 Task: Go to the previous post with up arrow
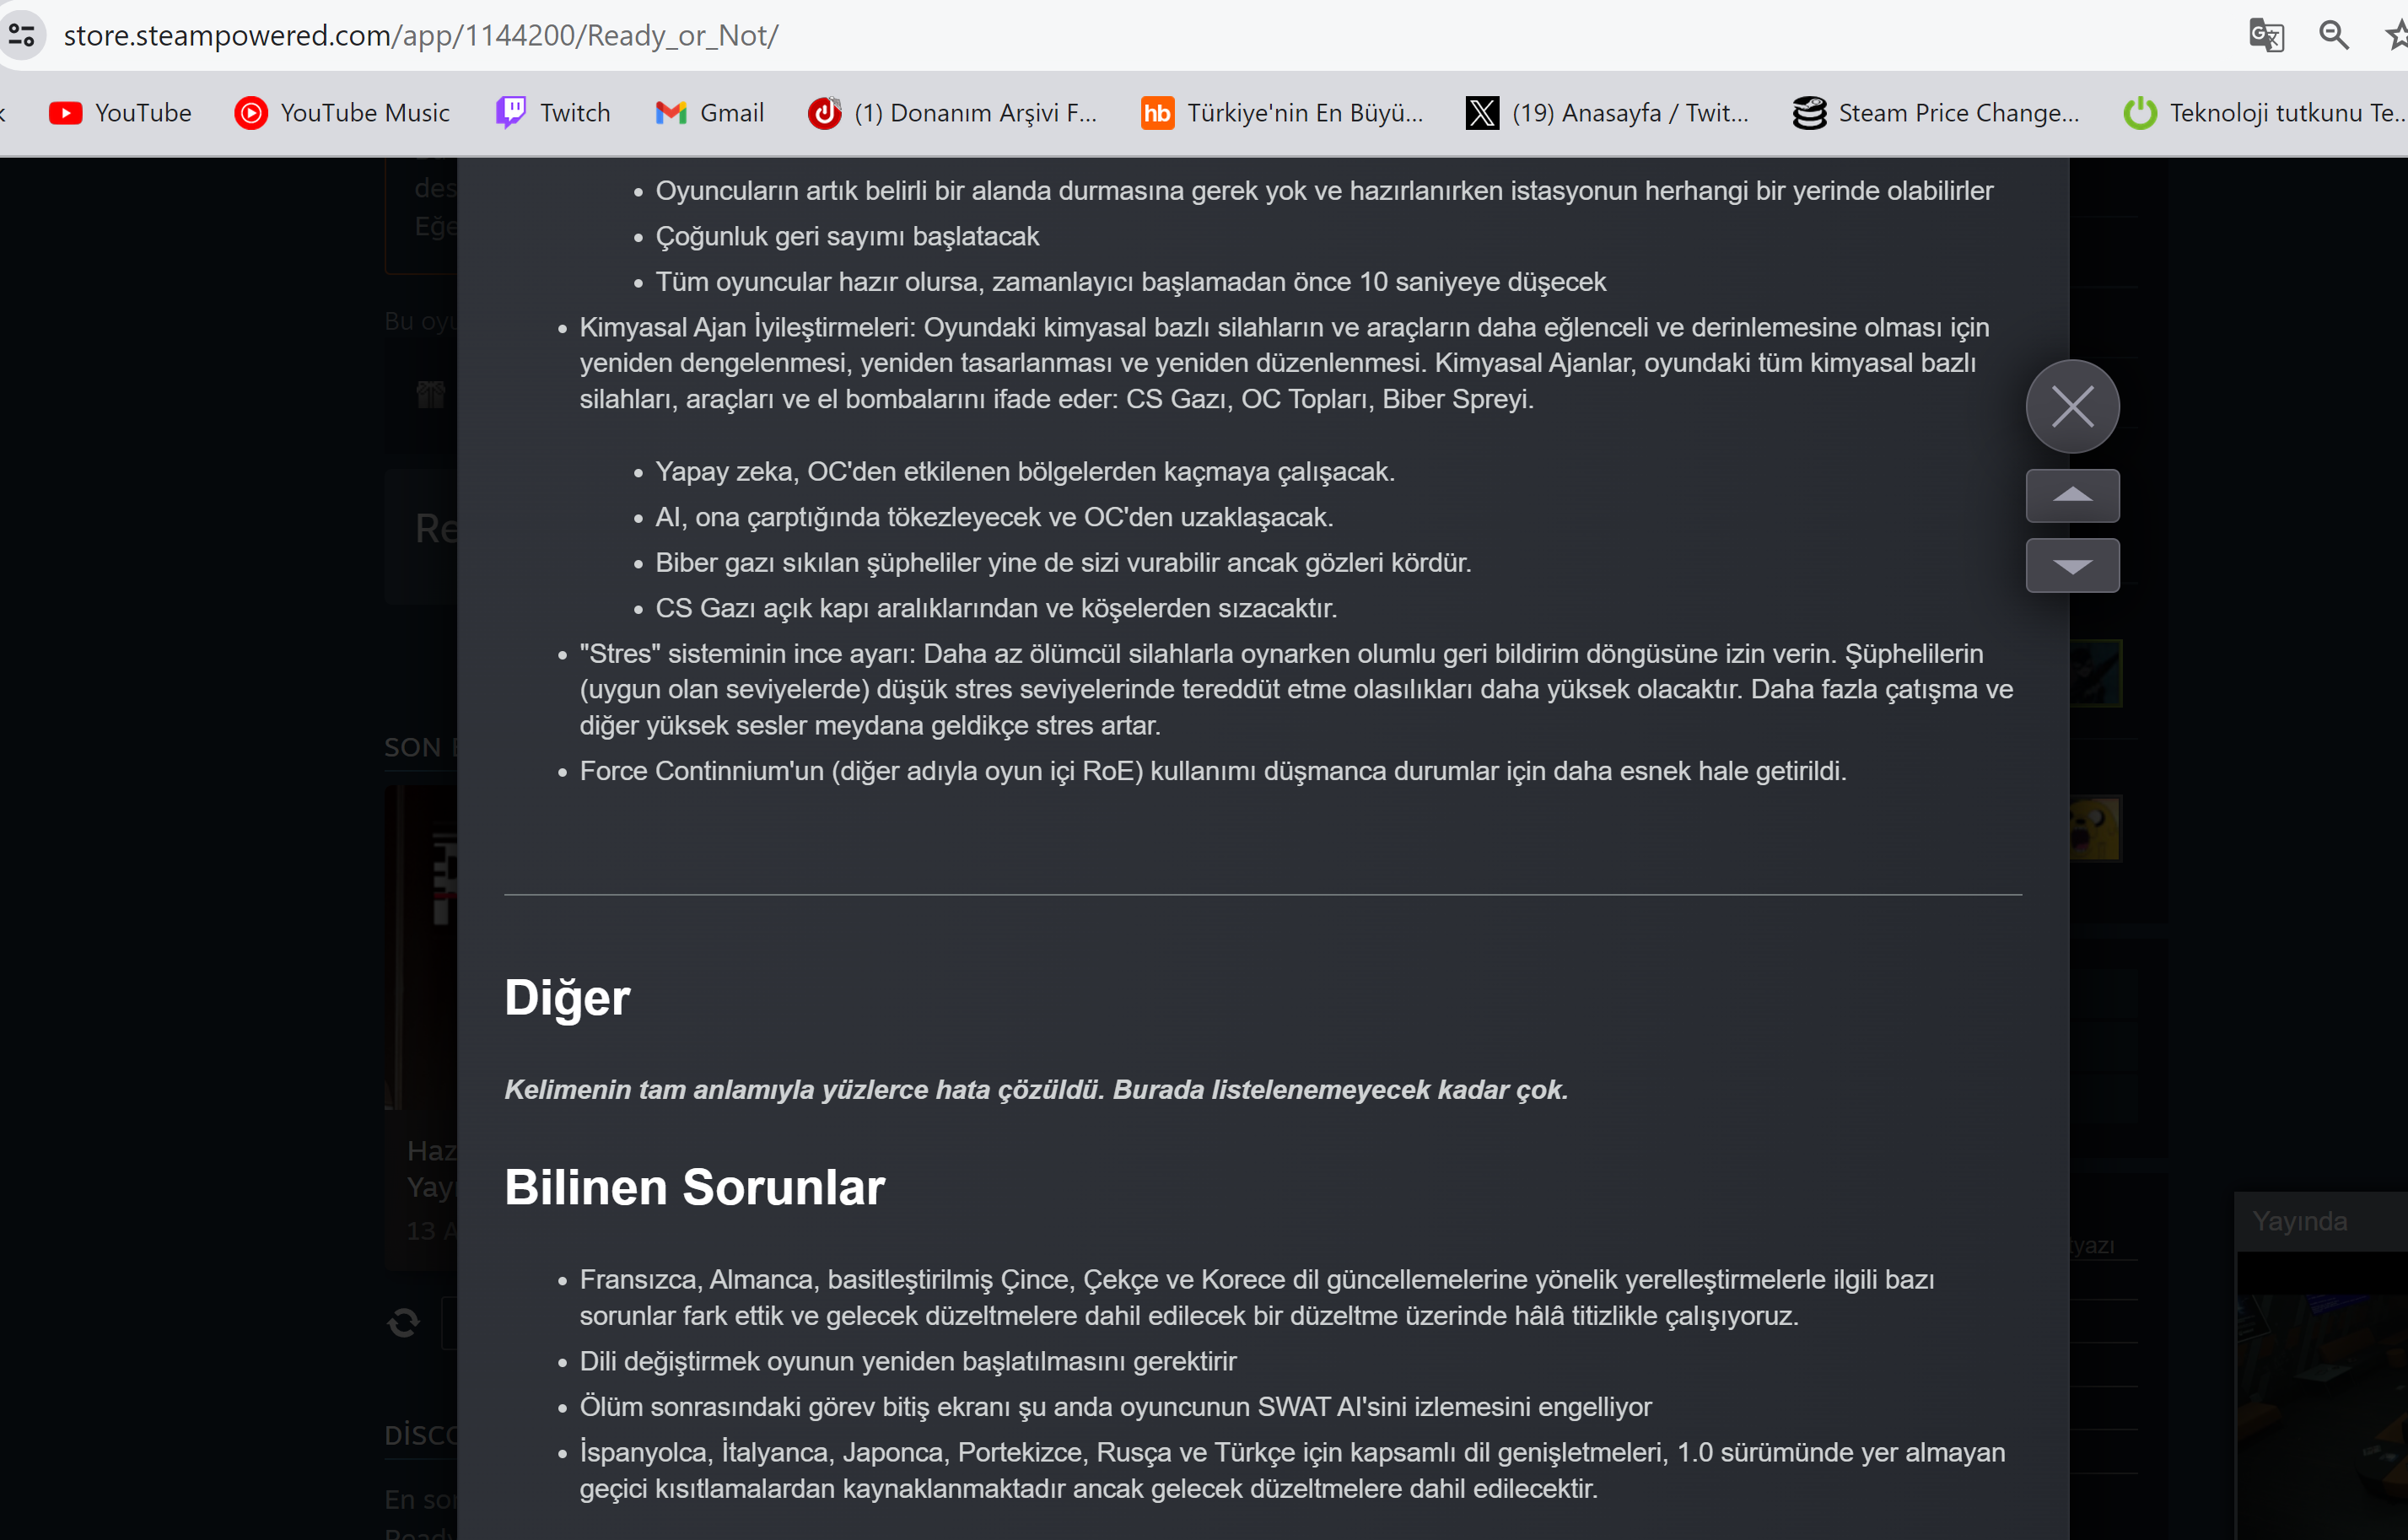point(2072,496)
